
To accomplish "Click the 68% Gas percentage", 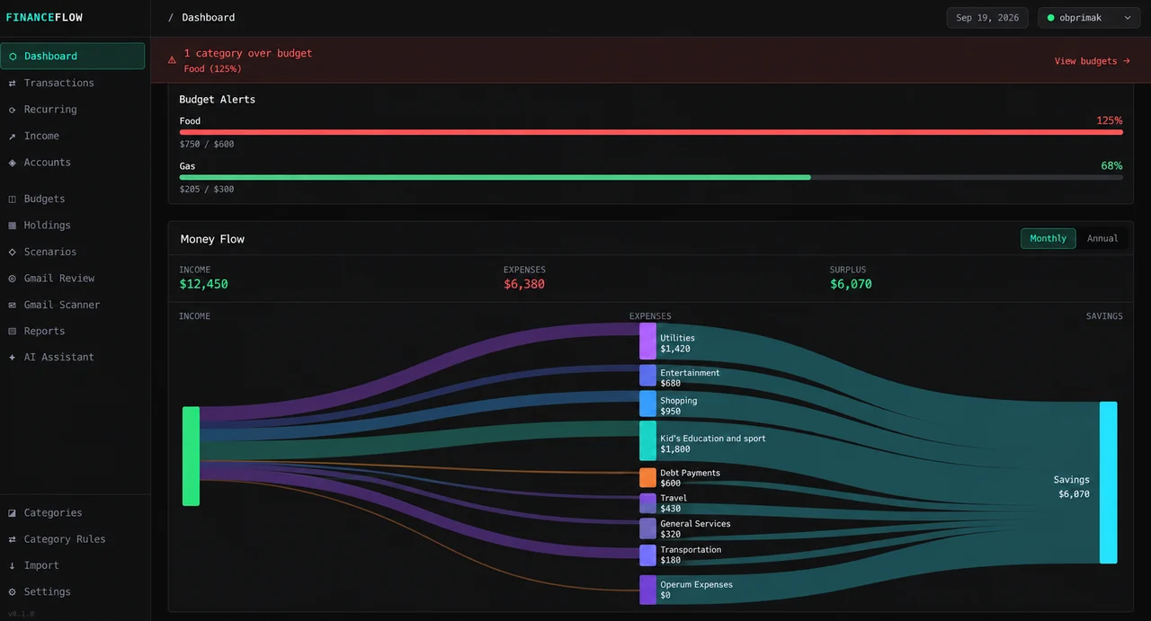I will (1112, 165).
